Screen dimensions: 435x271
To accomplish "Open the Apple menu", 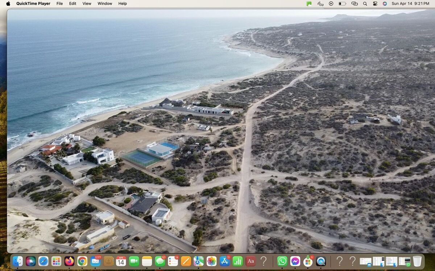I will [8, 4].
